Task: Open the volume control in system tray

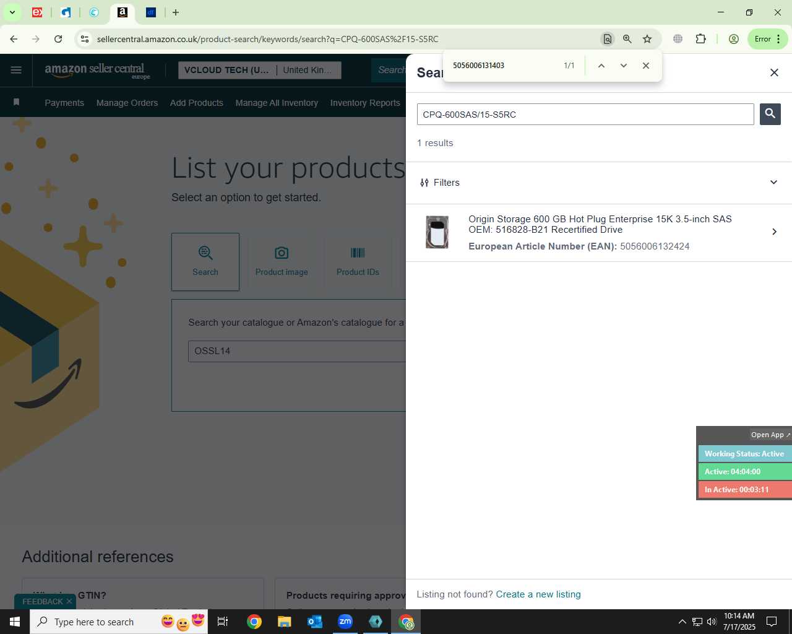Action: [x=712, y=622]
